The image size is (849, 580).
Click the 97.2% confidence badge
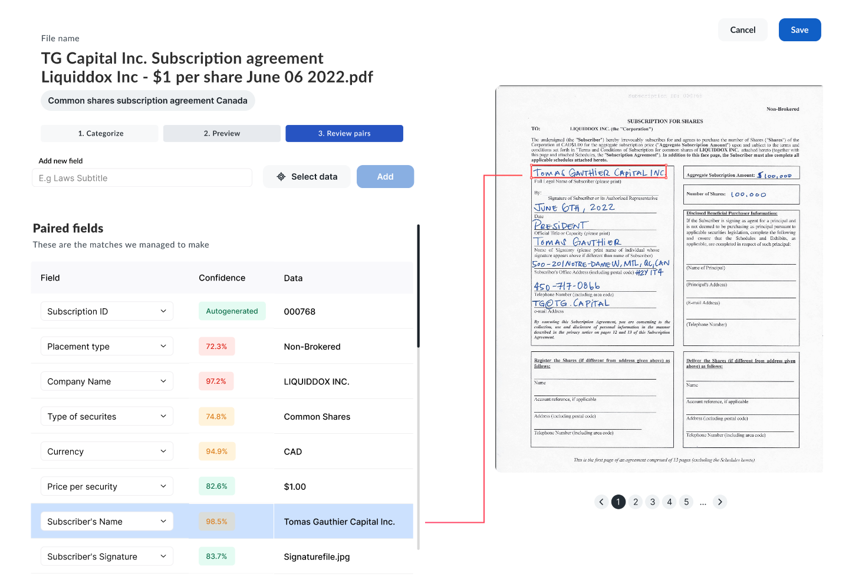coord(216,381)
